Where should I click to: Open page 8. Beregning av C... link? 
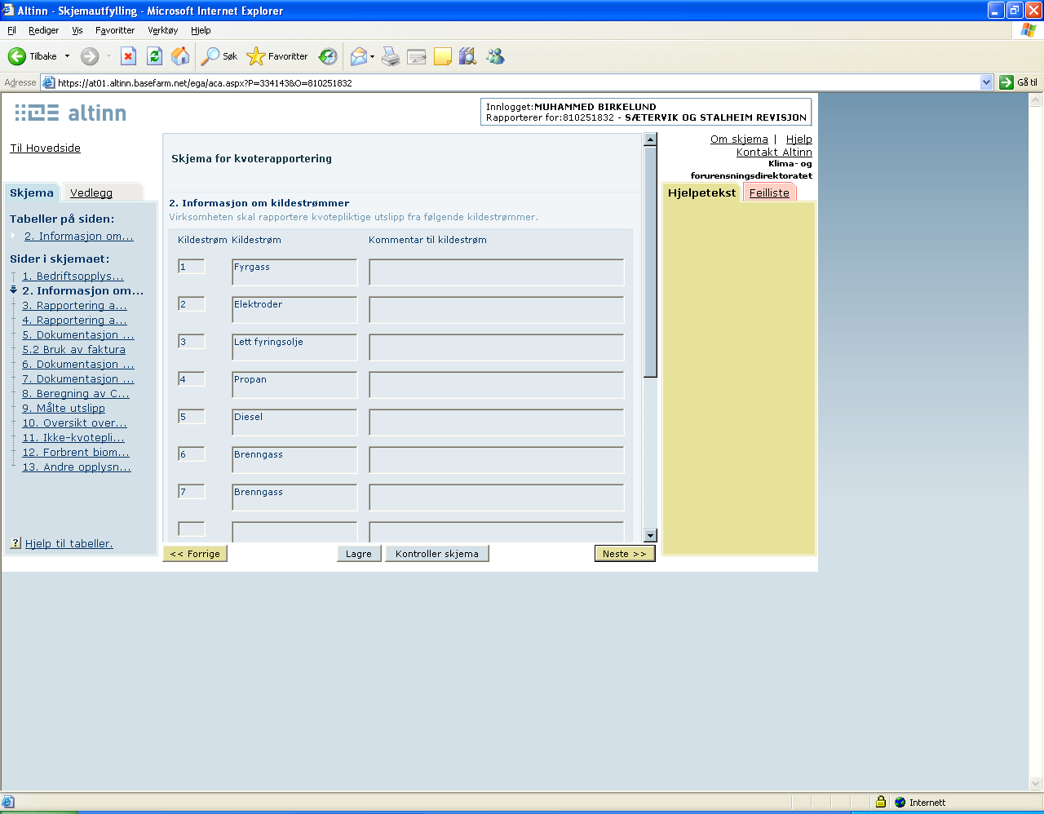click(x=76, y=393)
